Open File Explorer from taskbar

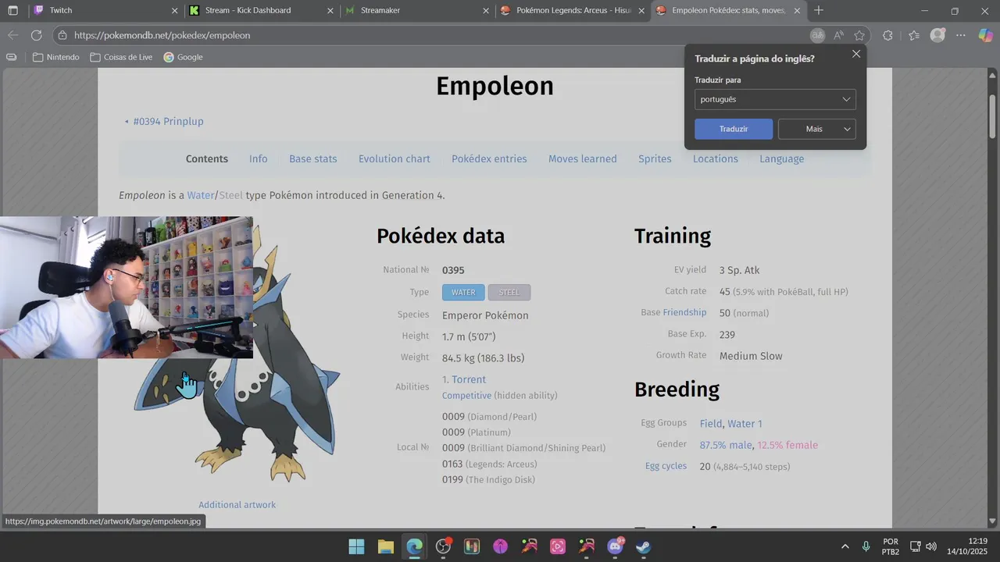tap(385, 546)
